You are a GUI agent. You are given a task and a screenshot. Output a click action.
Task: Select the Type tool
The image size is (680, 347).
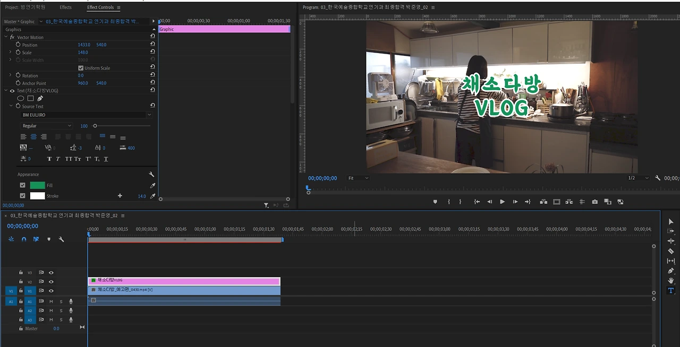671,291
